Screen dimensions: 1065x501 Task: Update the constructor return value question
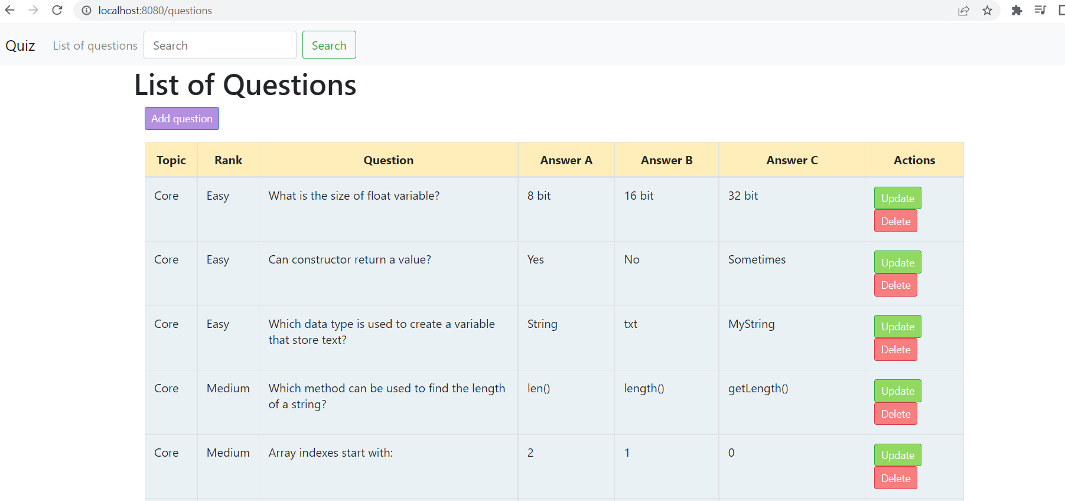click(897, 262)
